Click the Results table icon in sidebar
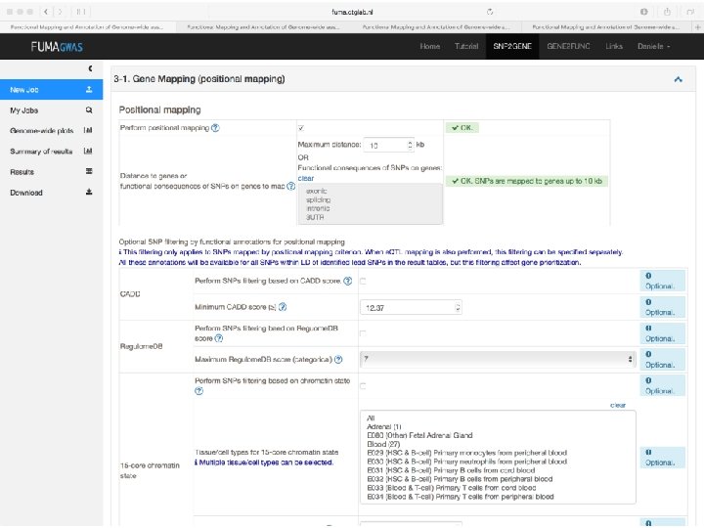This screenshot has width=704, height=528. pos(89,171)
